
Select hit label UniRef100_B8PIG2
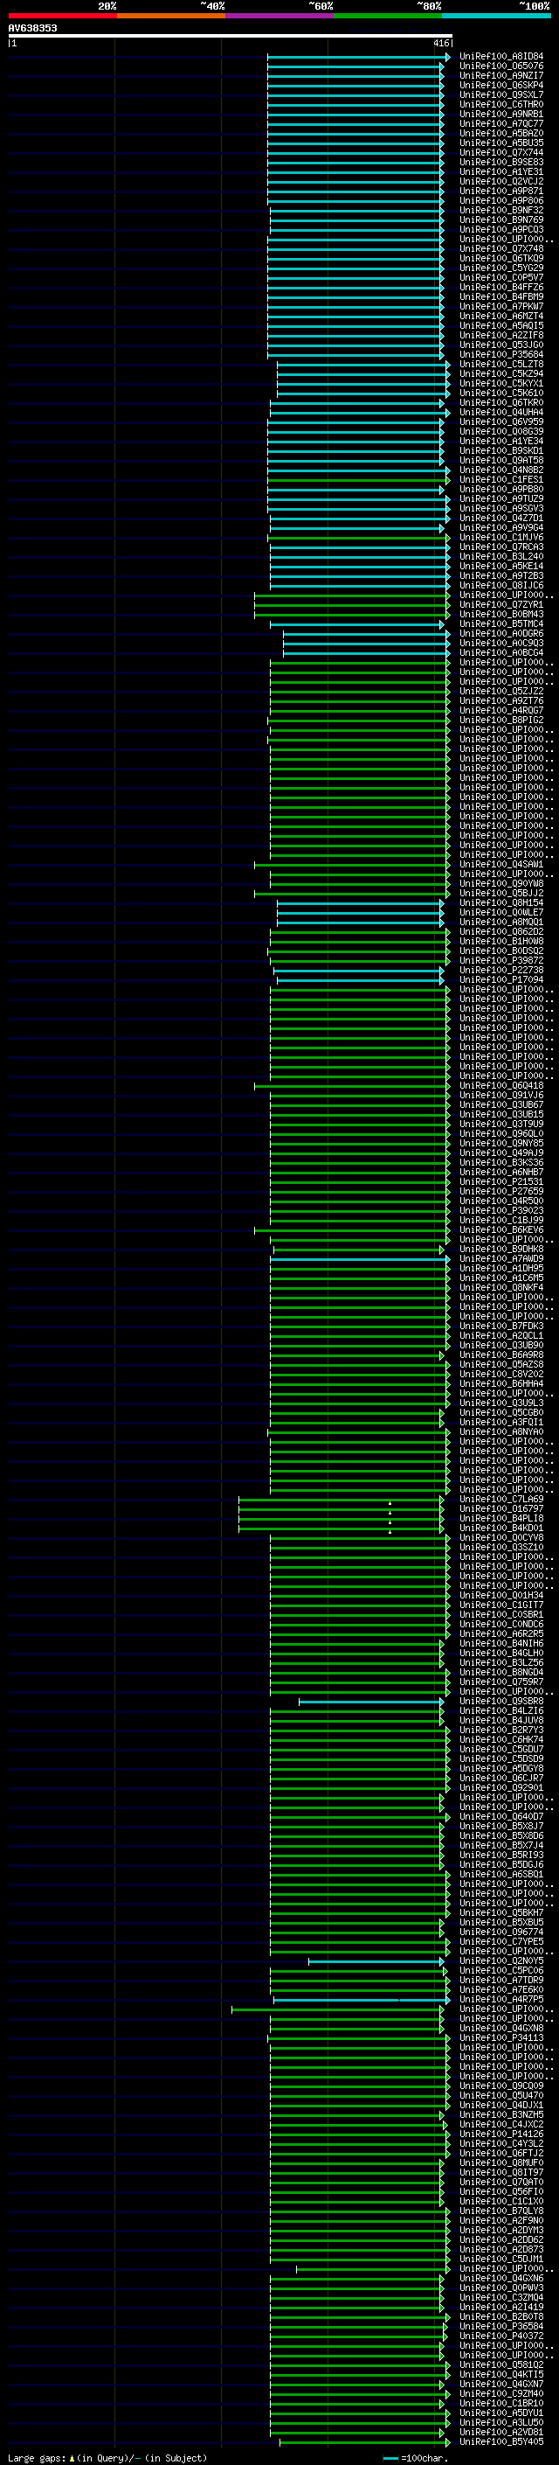501,721
